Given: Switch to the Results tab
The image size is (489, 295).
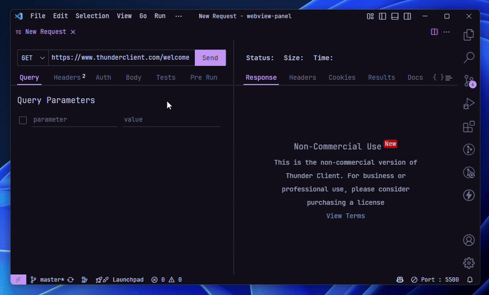Looking at the screenshot, I should coord(381,78).
